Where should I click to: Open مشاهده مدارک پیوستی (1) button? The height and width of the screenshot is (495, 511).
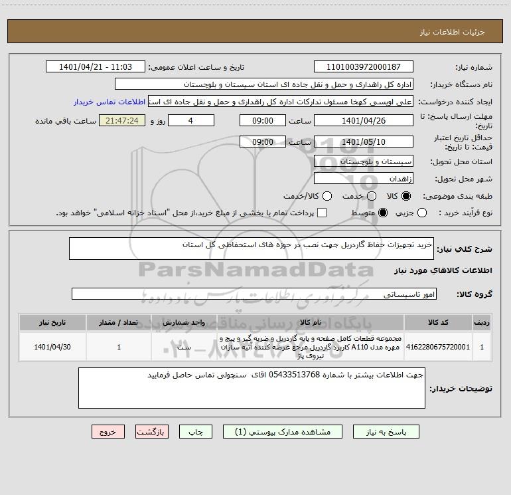283,432
